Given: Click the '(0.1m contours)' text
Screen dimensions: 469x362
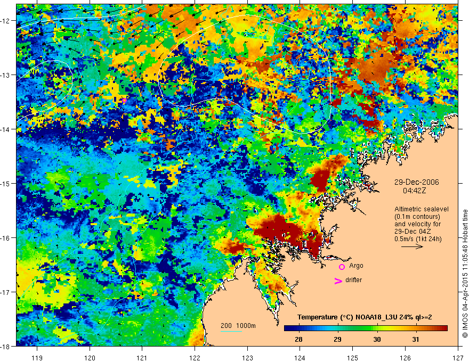Looking at the screenshot, I should tap(417, 217).
